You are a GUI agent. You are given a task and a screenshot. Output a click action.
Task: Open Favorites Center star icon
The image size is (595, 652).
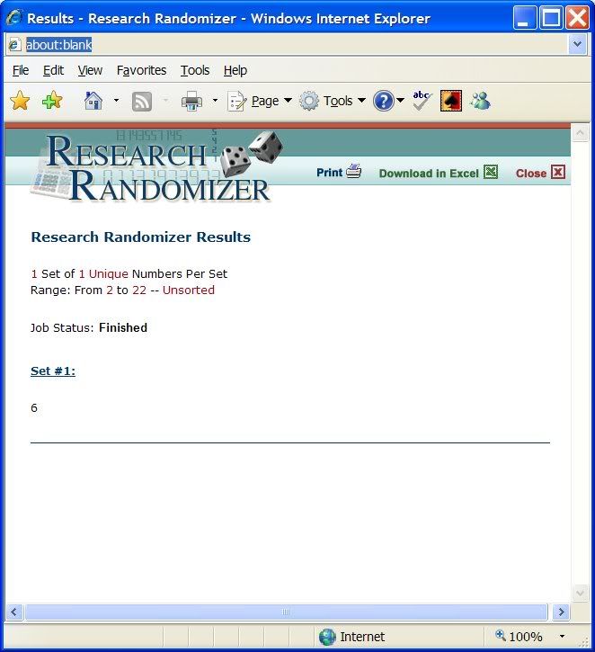20,101
